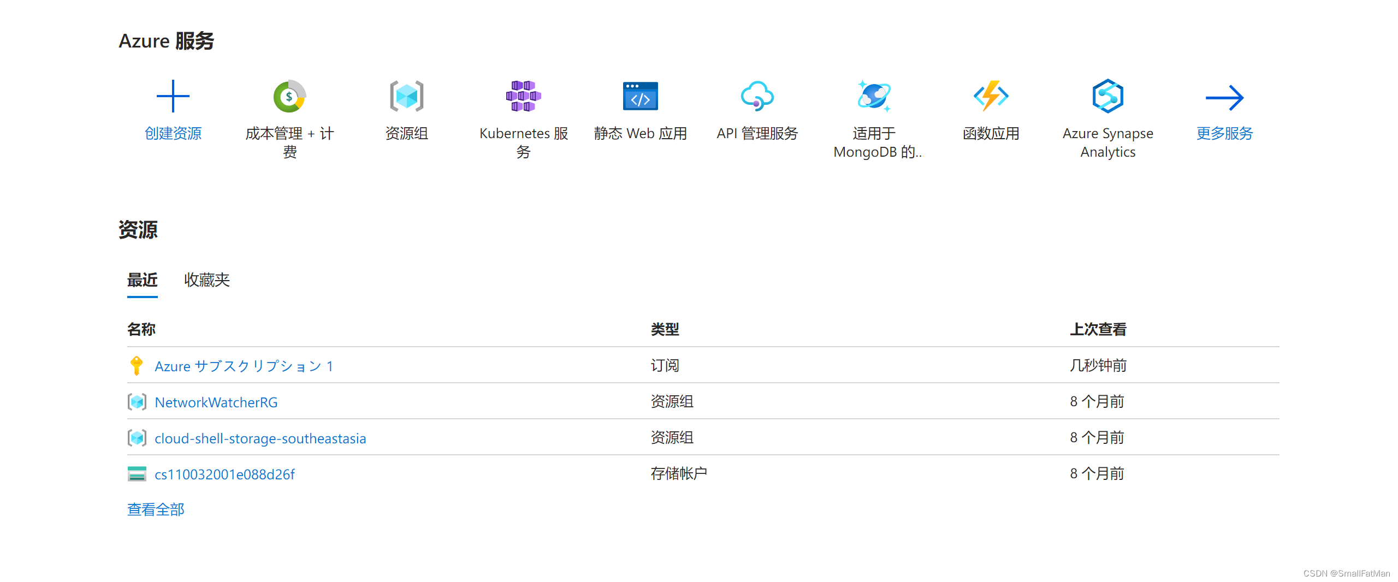The height and width of the screenshot is (582, 1398).
Task: Open the 静态 Web 应用 icon
Action: pyautogui.click(x=640, y=96)
